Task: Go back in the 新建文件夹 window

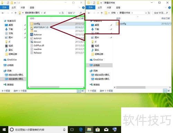Action: pos(89,13)
